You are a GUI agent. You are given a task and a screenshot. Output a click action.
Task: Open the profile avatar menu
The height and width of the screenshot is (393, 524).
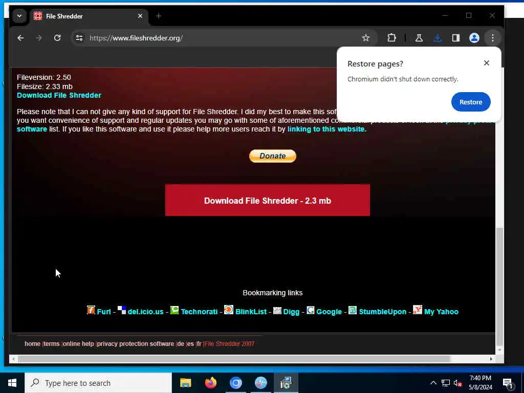[474, 38]
